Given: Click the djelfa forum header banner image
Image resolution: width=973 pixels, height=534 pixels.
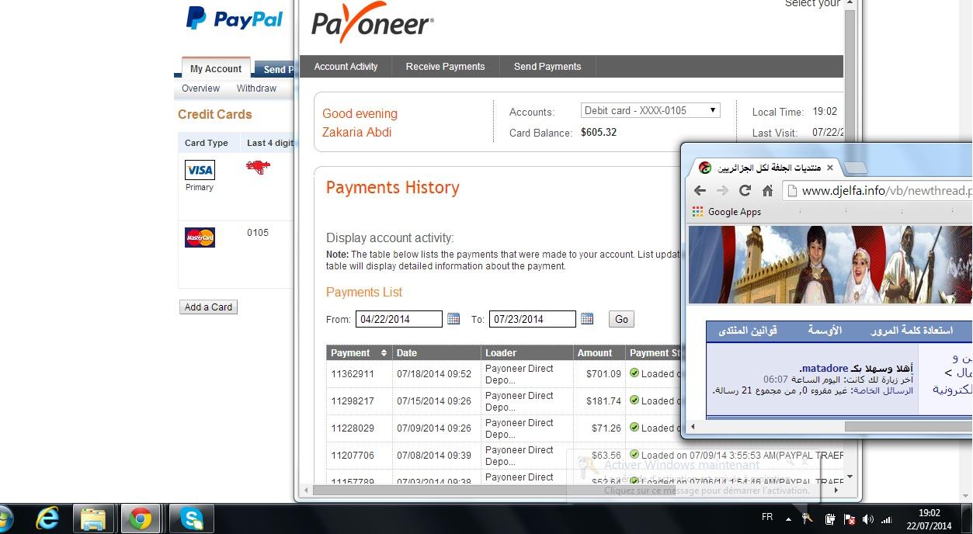Looking at the screenshot, I should [830, 265].
